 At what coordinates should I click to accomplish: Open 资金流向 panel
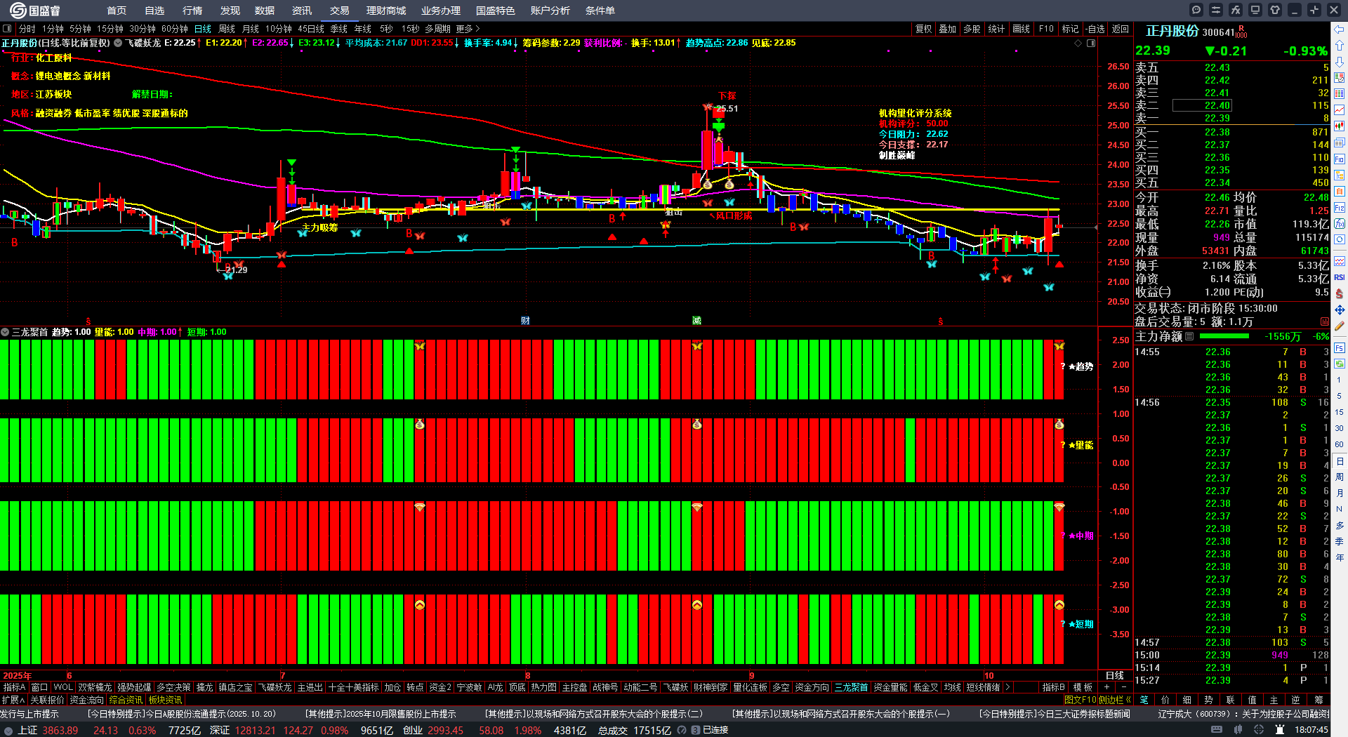click(86, 700)
